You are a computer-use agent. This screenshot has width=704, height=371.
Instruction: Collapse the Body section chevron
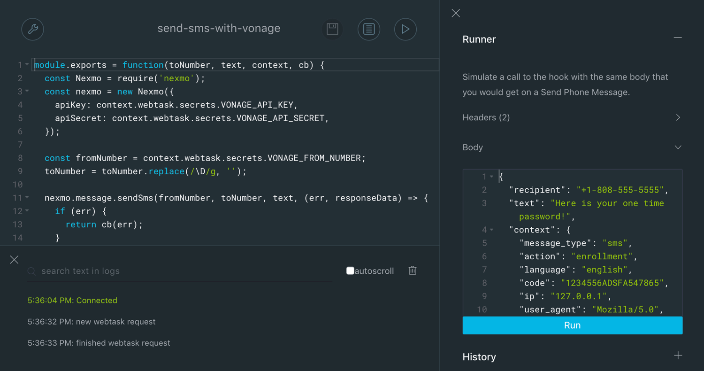coord(678,147)
